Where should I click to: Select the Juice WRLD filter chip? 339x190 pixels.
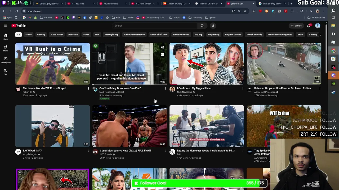[x=57, y=35]
